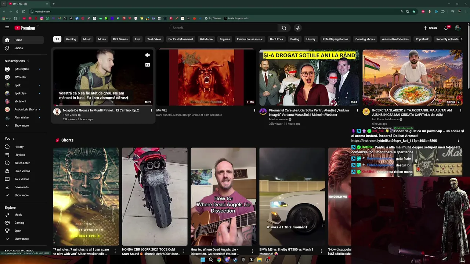The height and width of the screenshot is (264, 470).
Task: Select the Riot Games filter chip
Action: pos(120,39)
